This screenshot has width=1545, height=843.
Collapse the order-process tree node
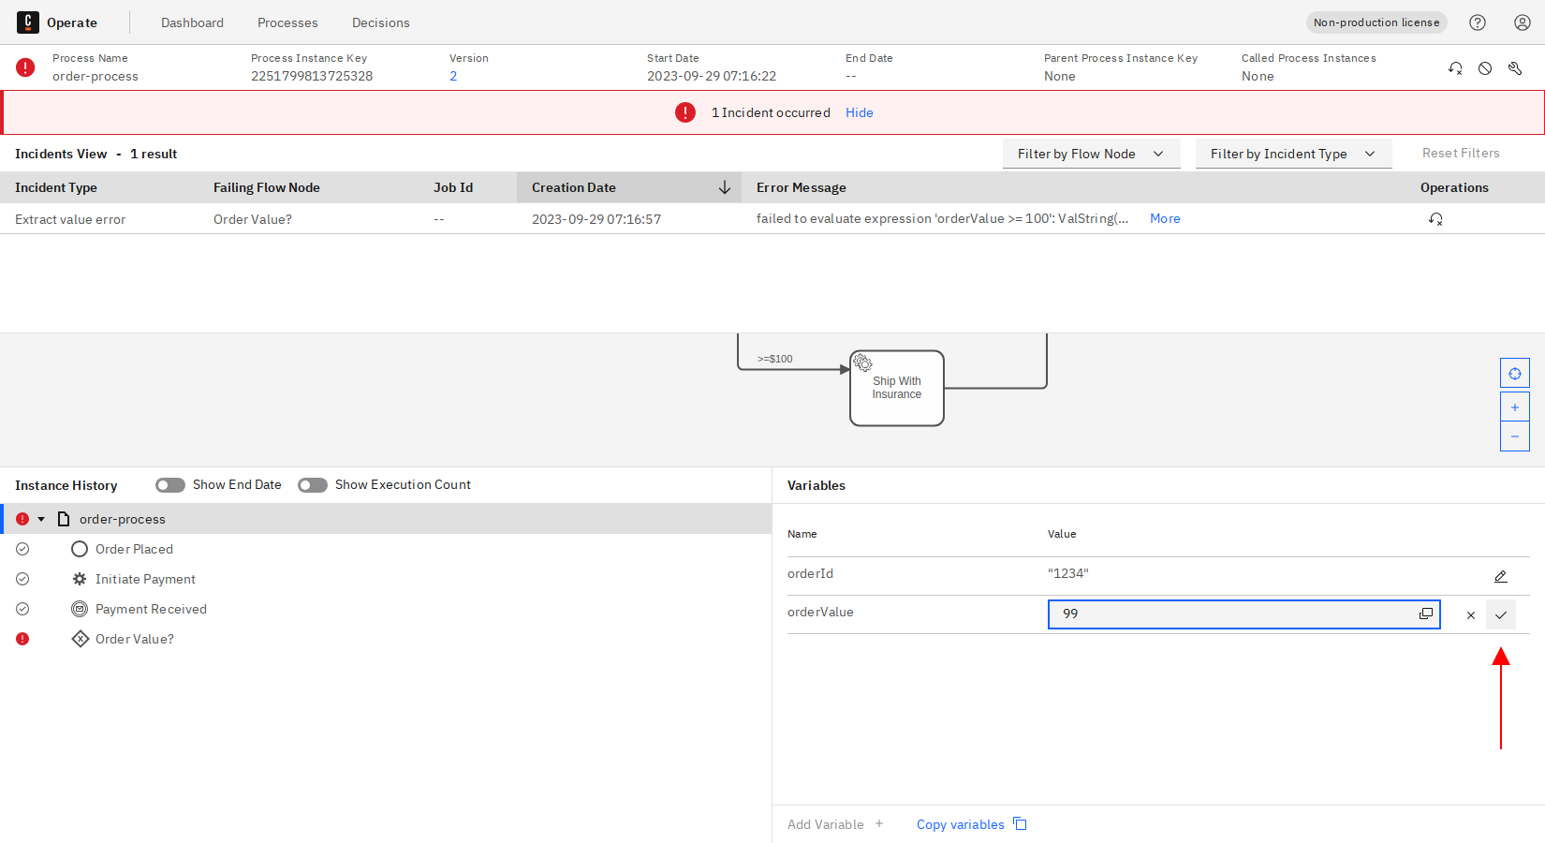click(41, 519)
